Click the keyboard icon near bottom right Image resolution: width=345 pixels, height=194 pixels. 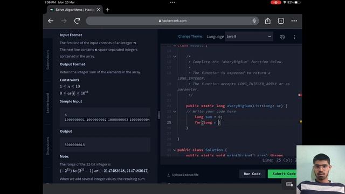(x=289, y=184)
